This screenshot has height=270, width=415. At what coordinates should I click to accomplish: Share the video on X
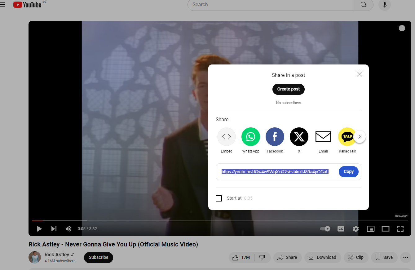pos(299,140)
